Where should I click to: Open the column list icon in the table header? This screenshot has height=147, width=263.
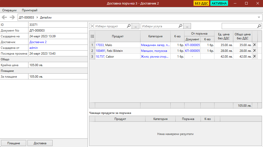click(x=92, y=36)
